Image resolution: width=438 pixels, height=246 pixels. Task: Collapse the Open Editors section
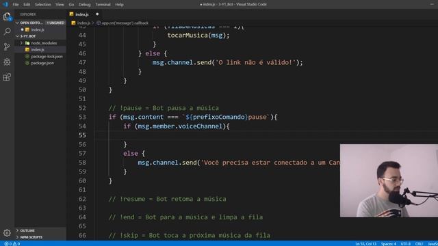click(x=18, y=23)
